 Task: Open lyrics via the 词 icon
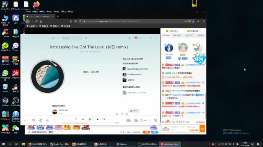[x=104, y=119]
